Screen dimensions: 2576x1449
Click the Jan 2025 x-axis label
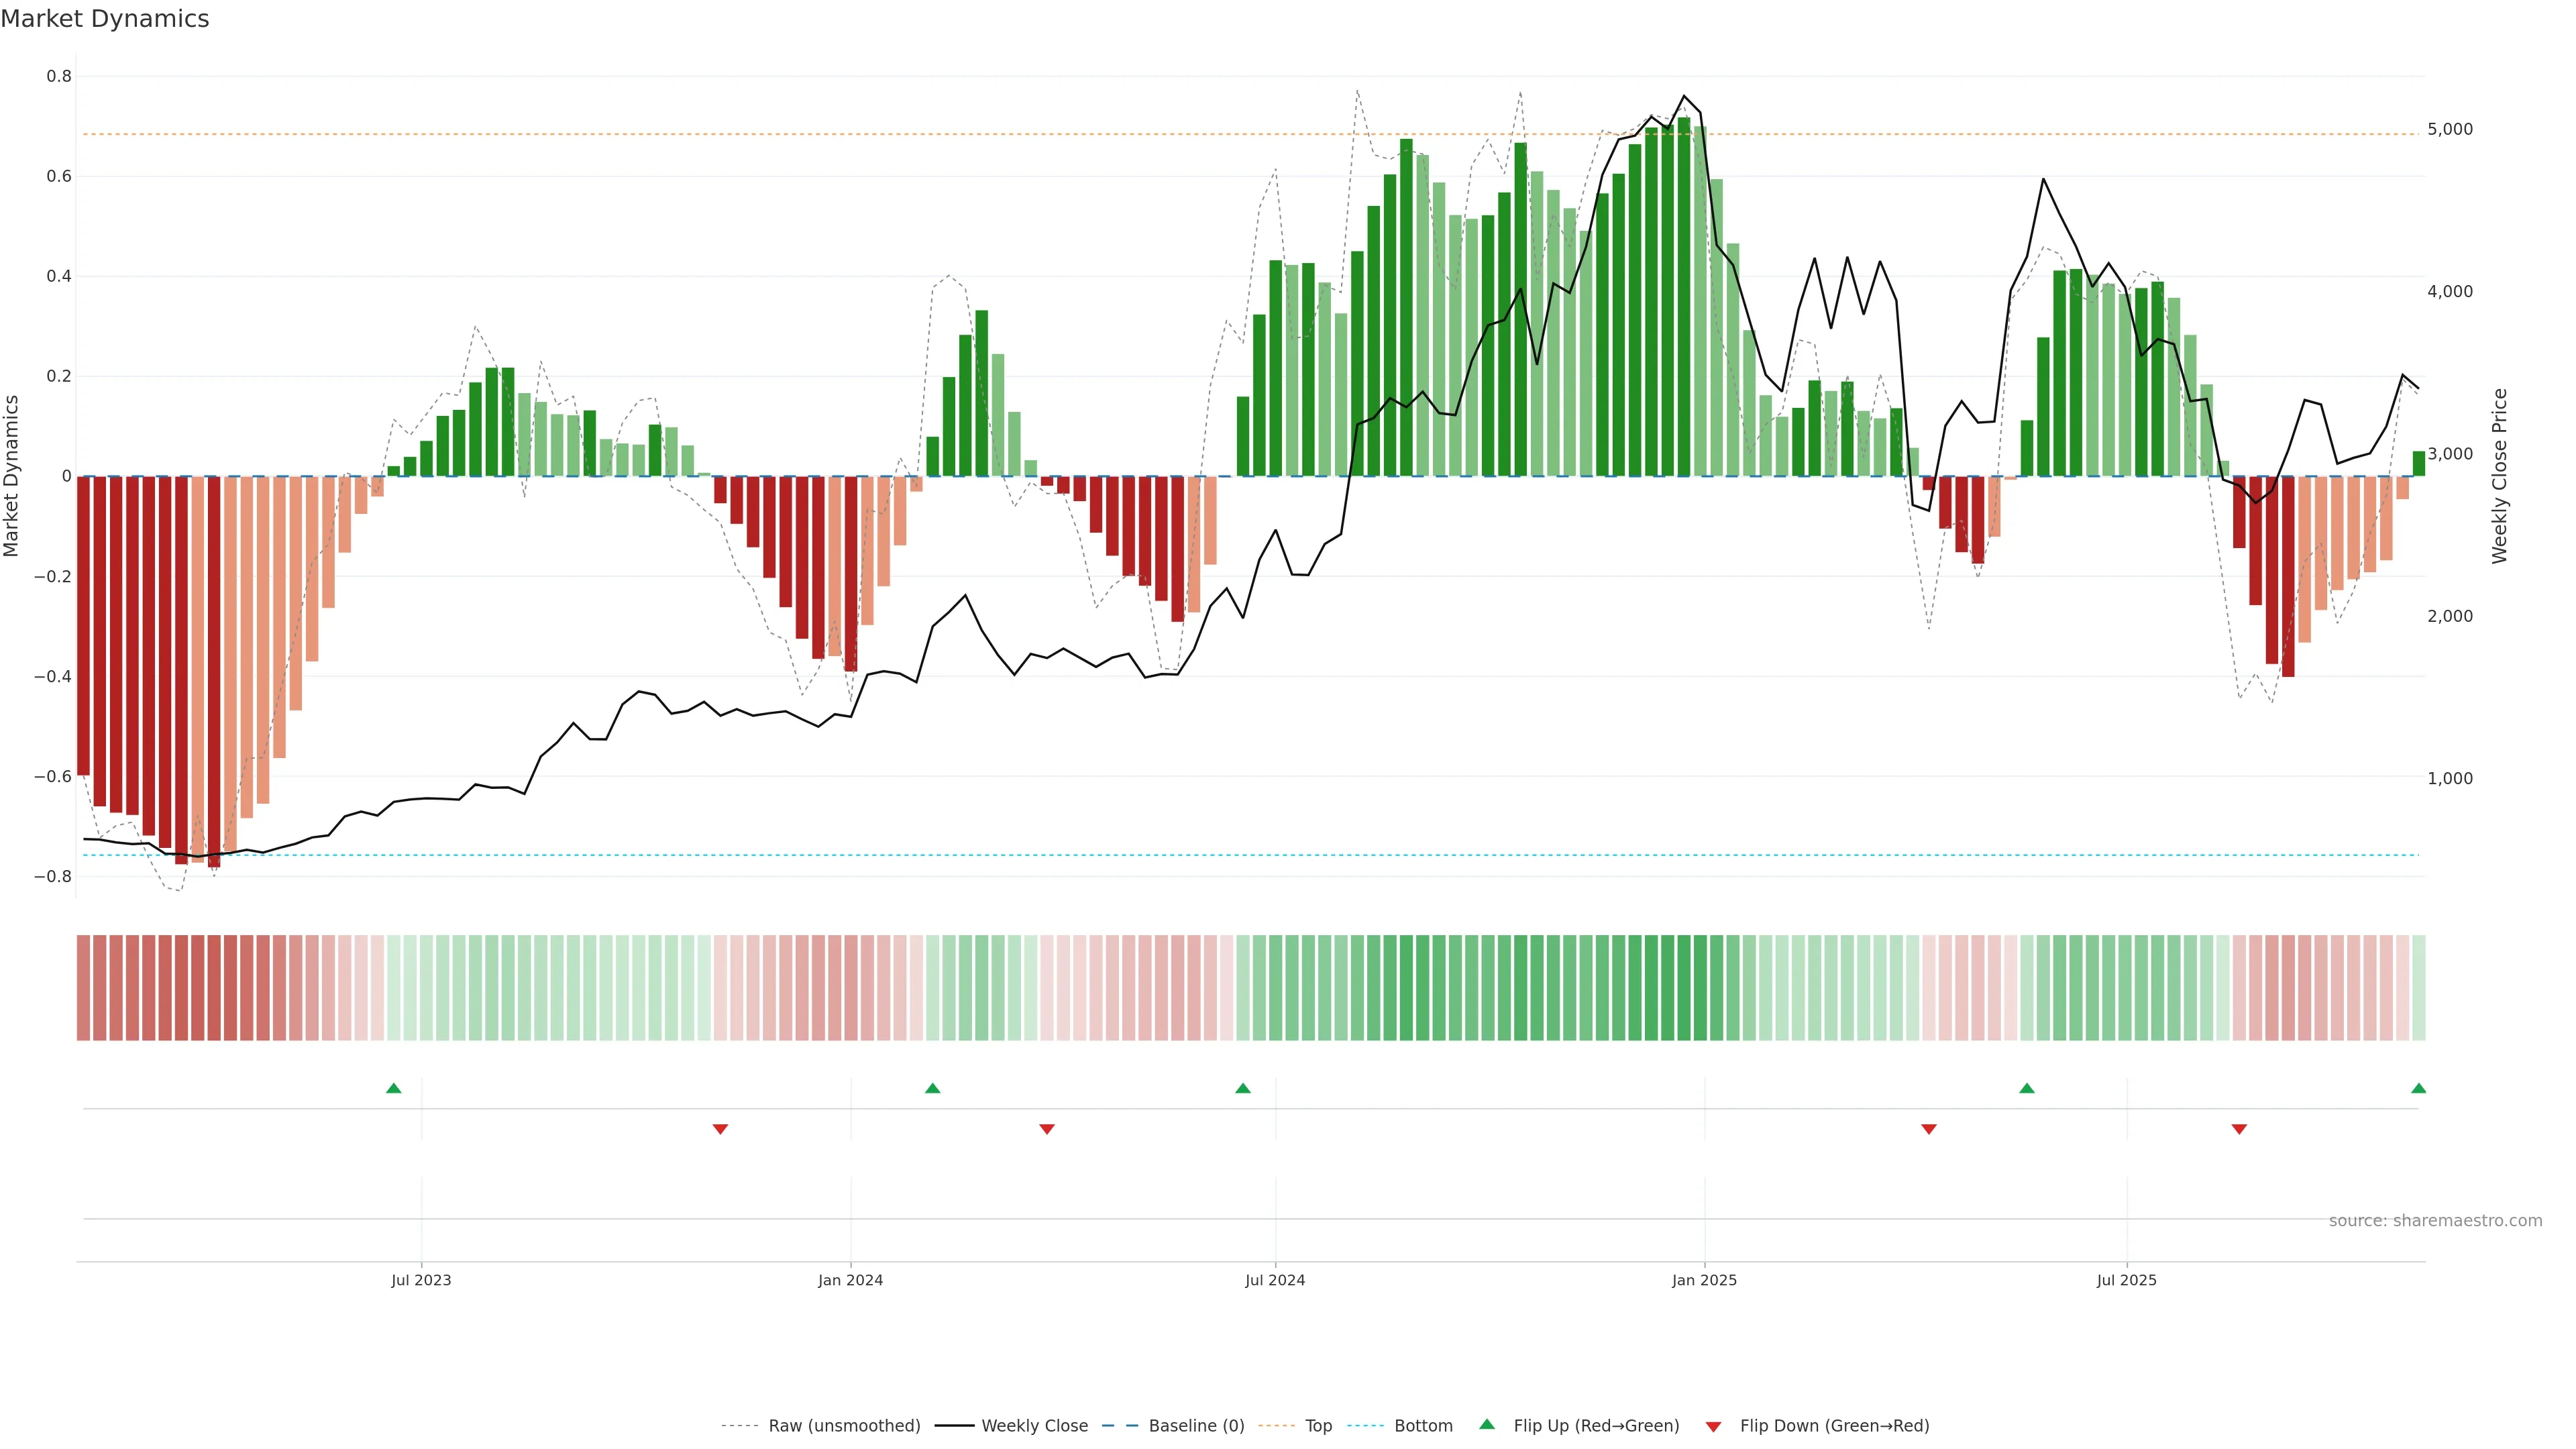click(1704, 1280)
